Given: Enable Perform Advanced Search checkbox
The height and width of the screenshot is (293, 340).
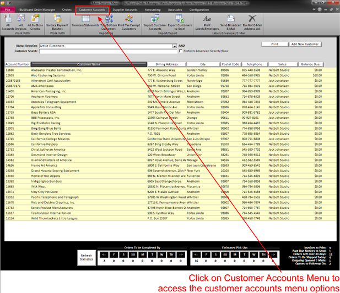Looking at the screenshot, I should point(181,51).
